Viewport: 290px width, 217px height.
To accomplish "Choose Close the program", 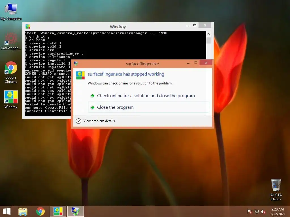I will click(x=148, y=107).
